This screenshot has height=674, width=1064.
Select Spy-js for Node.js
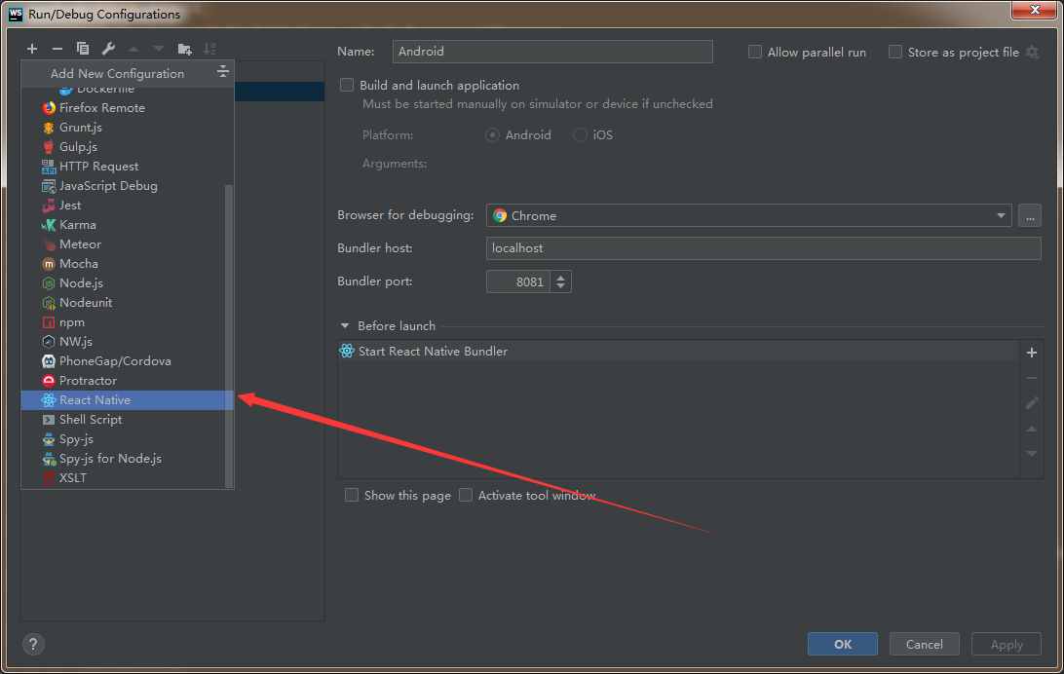point(128,459)
